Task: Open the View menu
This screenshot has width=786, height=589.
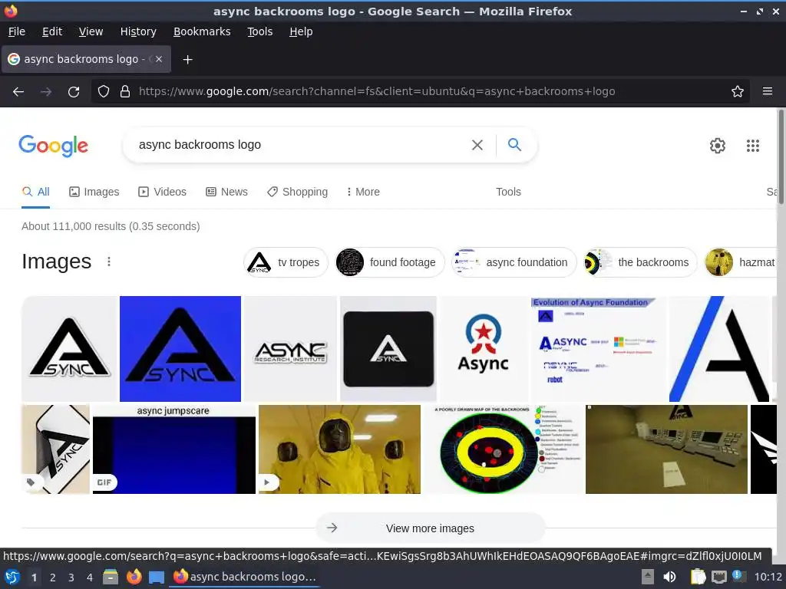Action: click(91, 31)
